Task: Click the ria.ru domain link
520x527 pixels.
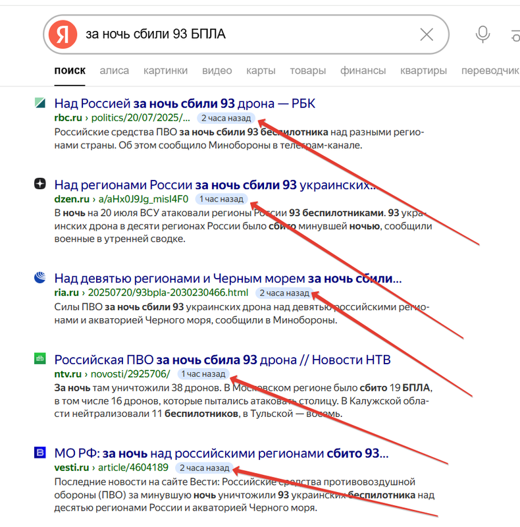Action: point(66,292)
